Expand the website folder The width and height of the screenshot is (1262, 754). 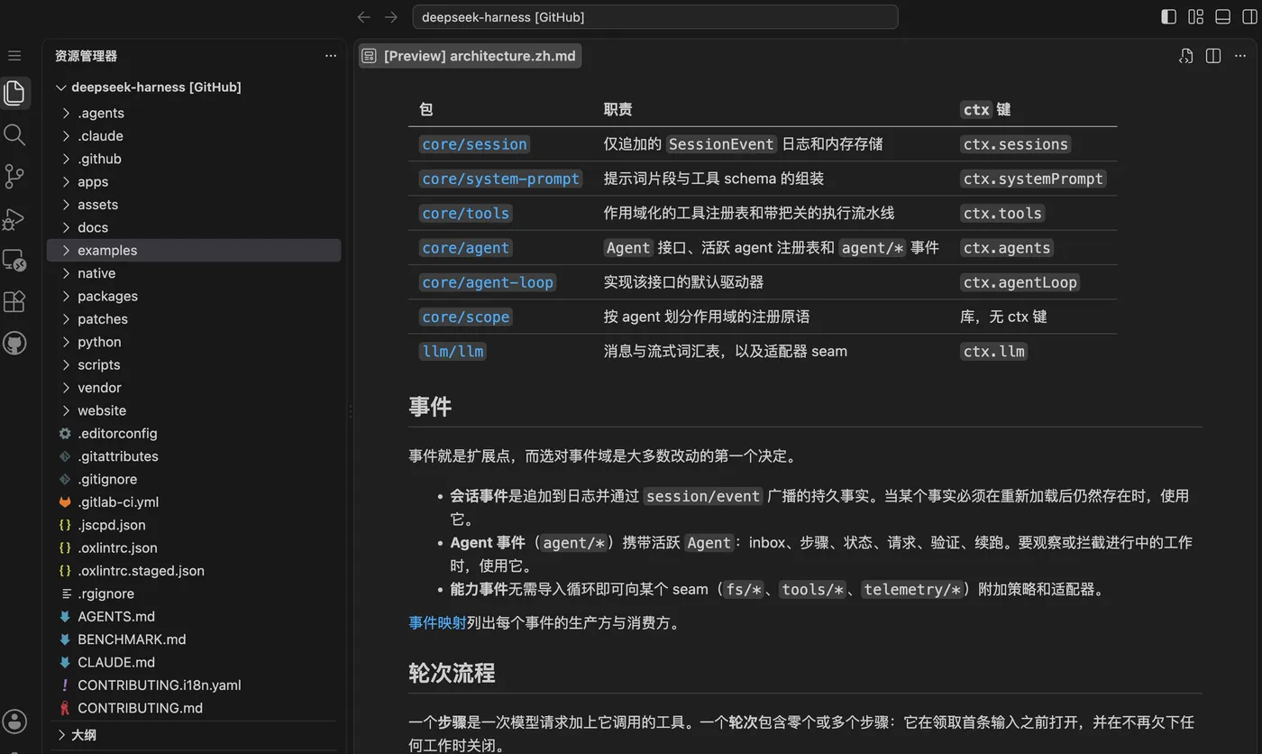tap(66, 410)
